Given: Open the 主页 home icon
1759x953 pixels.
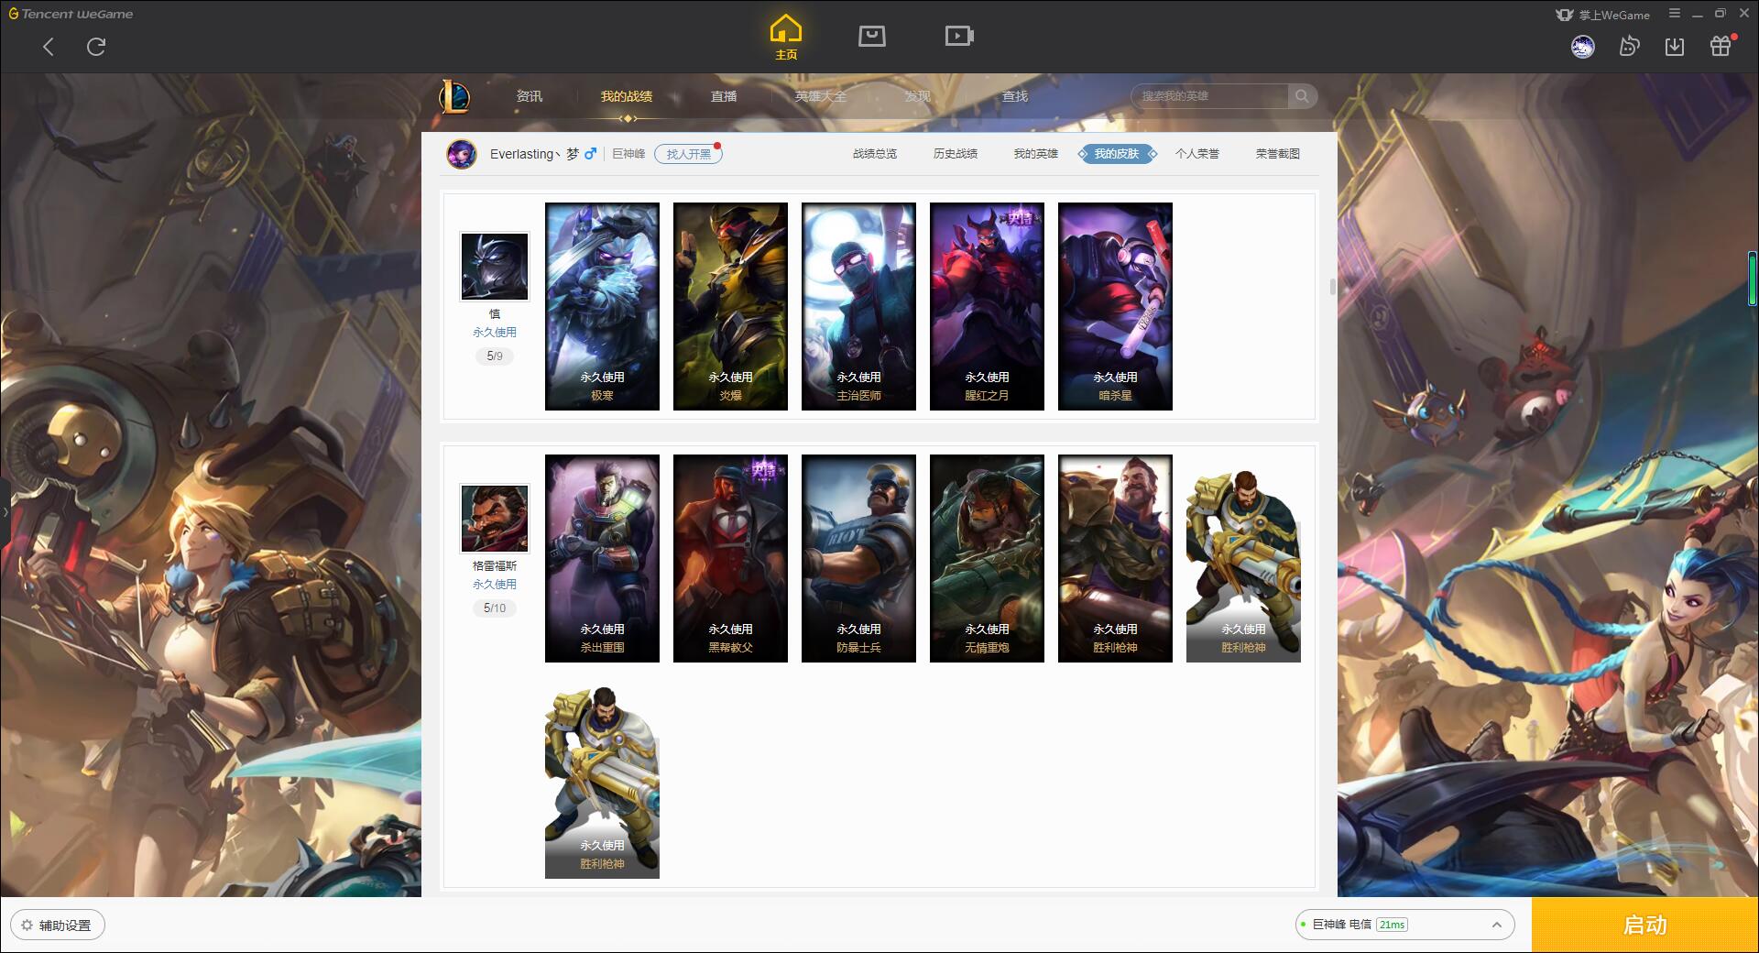Looking at the screenshot, I should [786, 38].
